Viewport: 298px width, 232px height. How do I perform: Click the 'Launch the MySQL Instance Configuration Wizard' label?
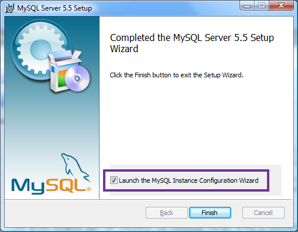(189, 180)
